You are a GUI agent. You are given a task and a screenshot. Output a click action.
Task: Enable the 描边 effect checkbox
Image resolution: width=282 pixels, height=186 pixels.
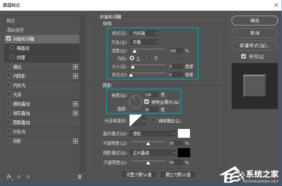[9, 66]
